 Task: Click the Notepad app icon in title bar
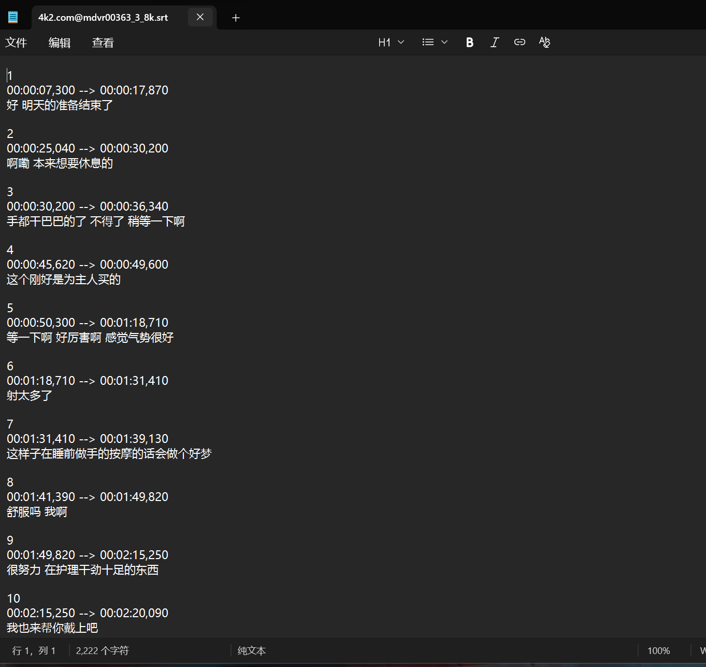tap(13, 17)
